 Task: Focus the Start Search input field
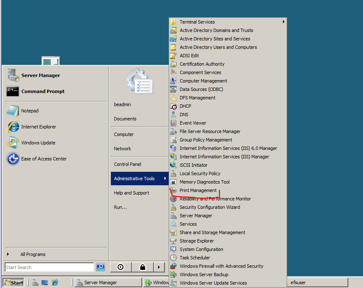(49, 267)
